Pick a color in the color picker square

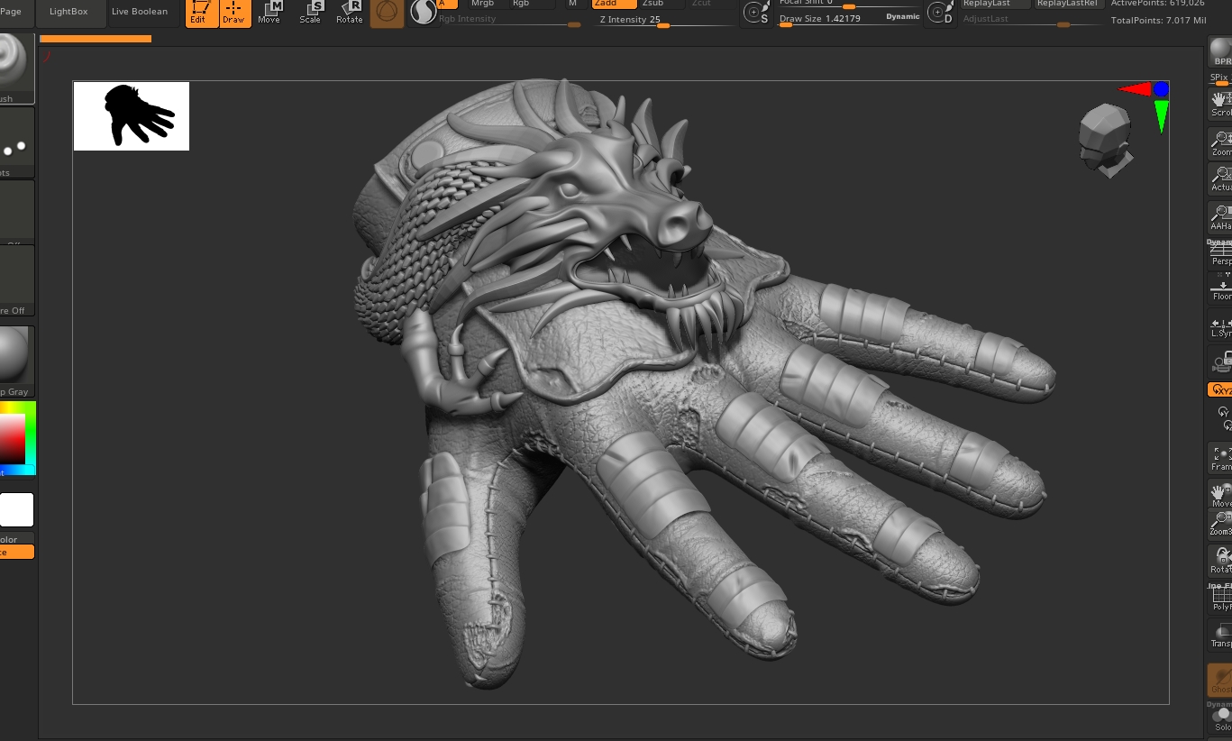click(13, 438)
